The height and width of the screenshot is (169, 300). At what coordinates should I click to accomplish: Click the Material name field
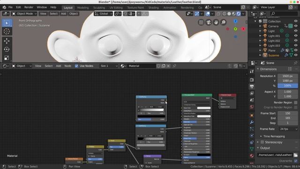click(142, 66)
